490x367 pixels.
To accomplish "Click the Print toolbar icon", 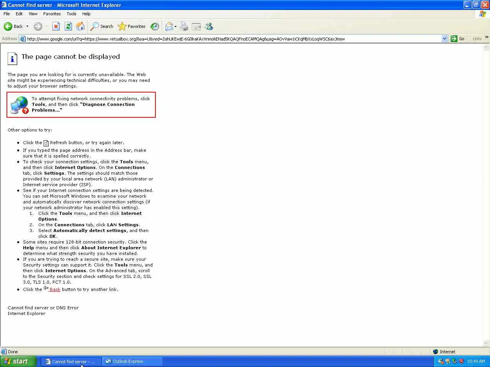I will point(184,26).
